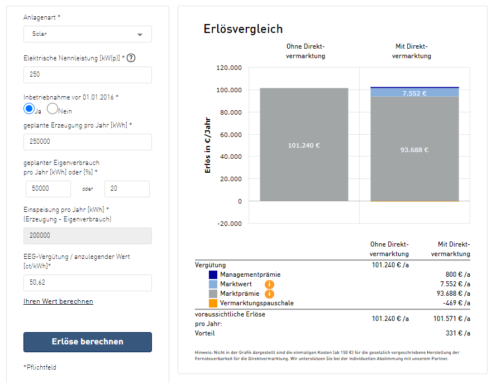This screenshot has width=496, height=383.
Task: Click the Eigenverbrauch kWh field with 50000
Action: (x=48, y=188)
